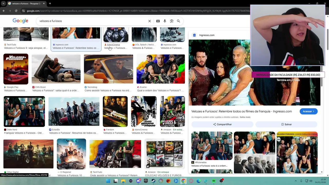The width and height of the screenshot is (329, 185).
Task: Open Opera GX from the taskbar
Action: [191, 181]
